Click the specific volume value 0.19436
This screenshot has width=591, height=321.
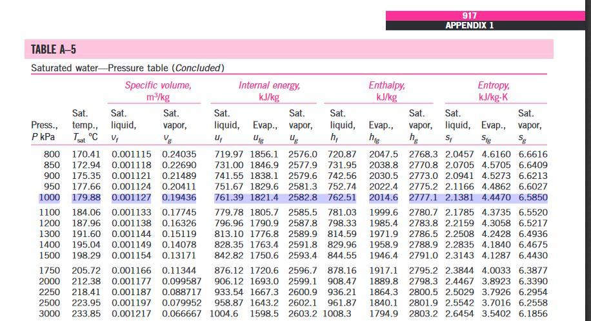pyautogui.click(x=179, y=198)
